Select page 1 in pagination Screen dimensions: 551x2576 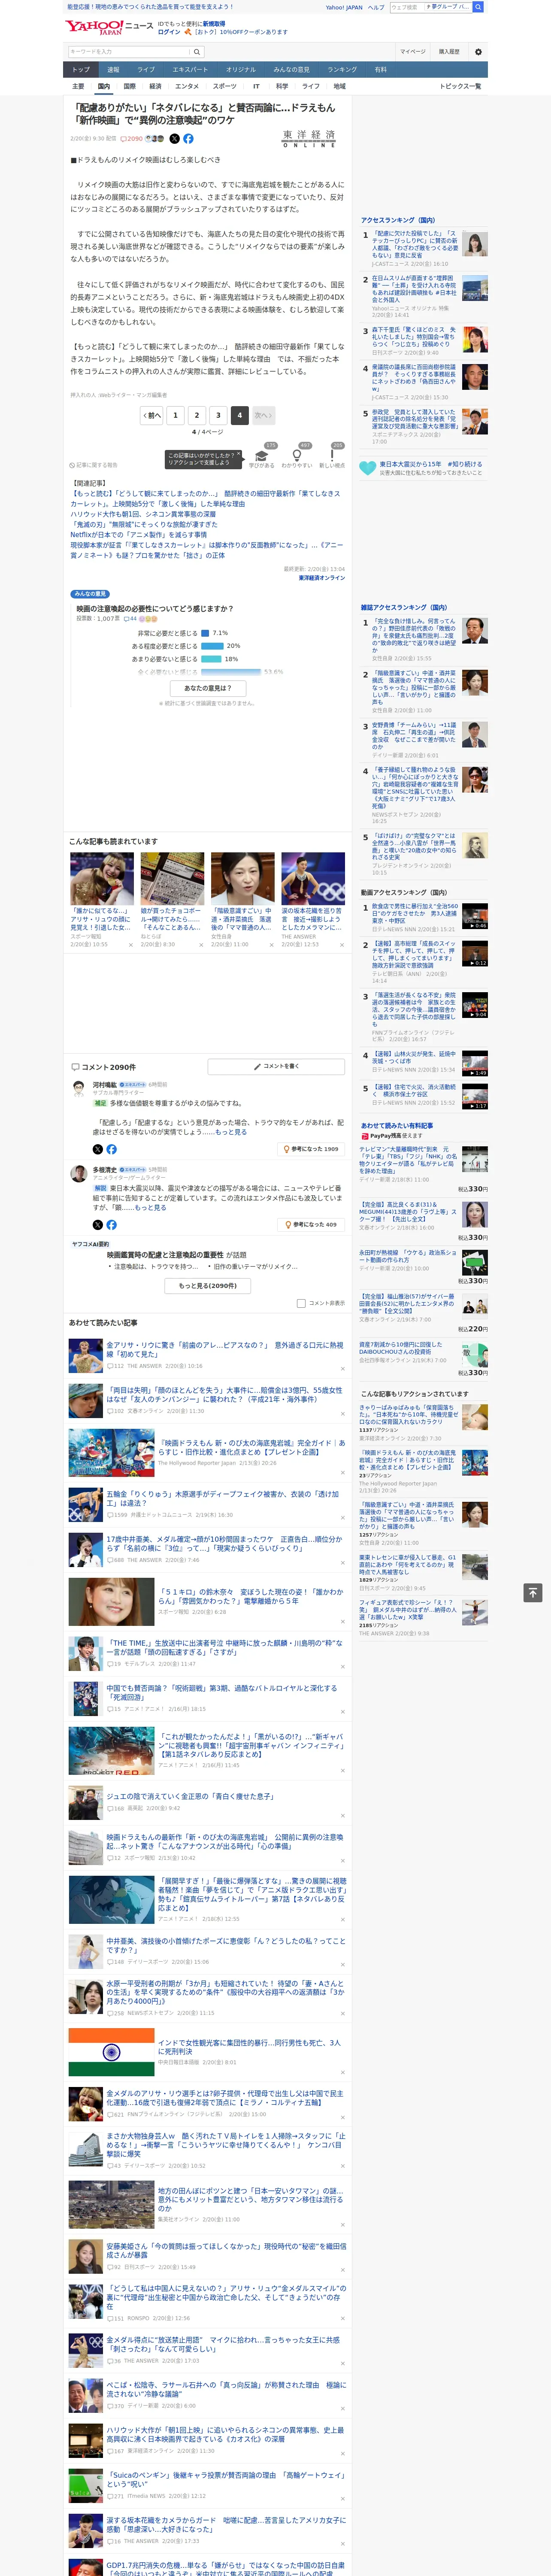(176, 415)
